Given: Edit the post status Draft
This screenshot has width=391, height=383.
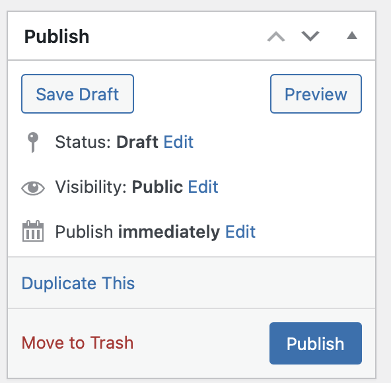Looking at the screenshot, I should pyautogui.click(x=178, y=142).
